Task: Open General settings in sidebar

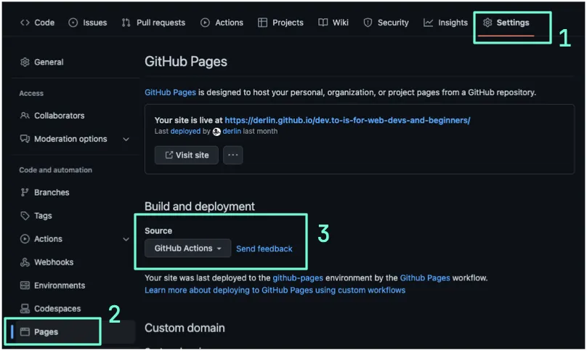Action: tap(48, 62)
